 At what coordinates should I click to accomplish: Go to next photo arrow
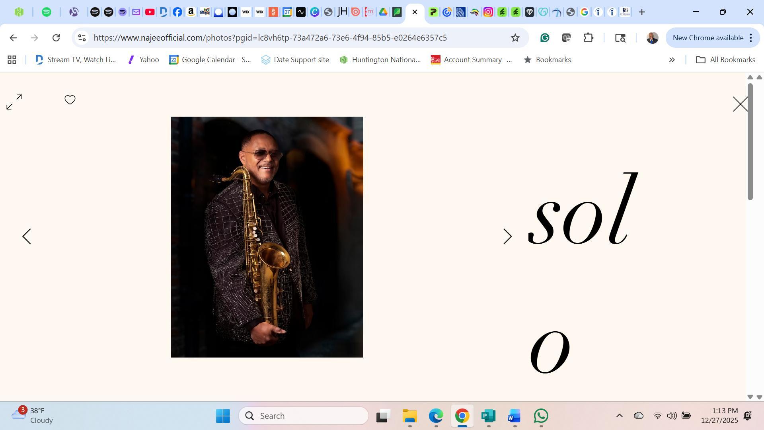(x=507, y=236)
